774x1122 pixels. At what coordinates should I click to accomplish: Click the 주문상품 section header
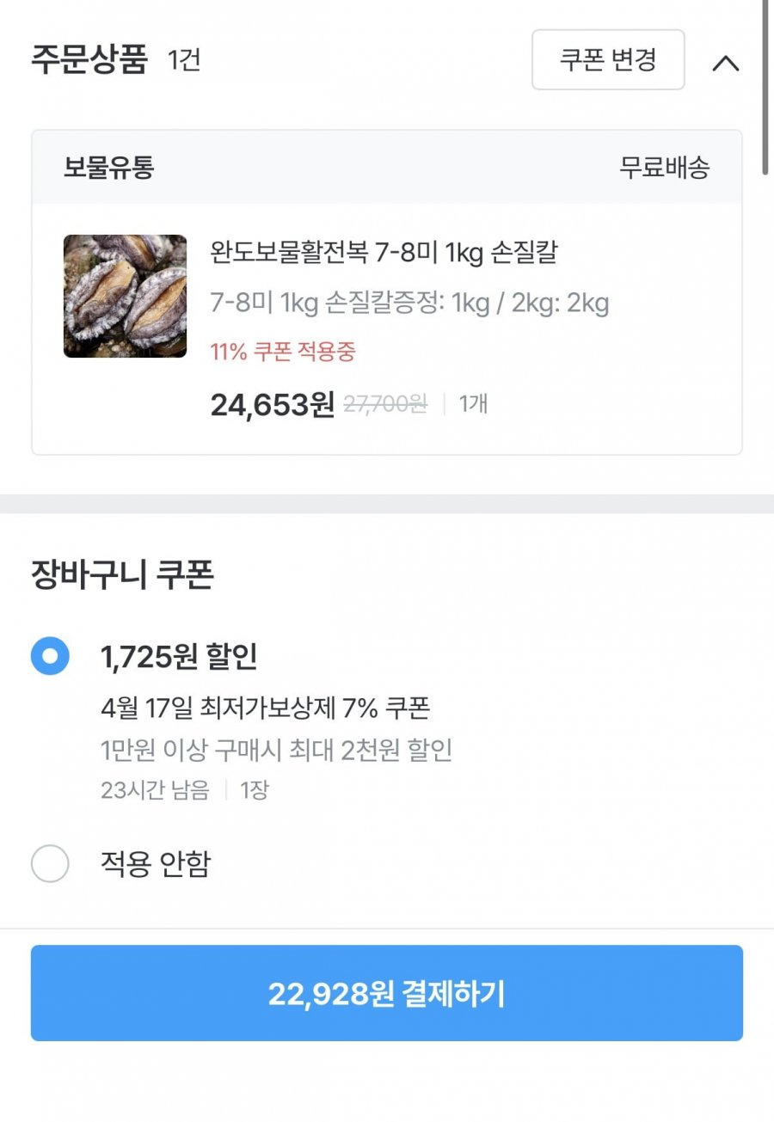[x=89, y=60]
